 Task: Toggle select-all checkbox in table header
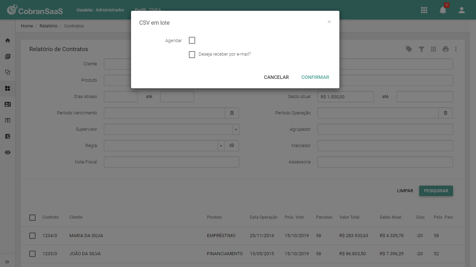click(x=32, y=218)
